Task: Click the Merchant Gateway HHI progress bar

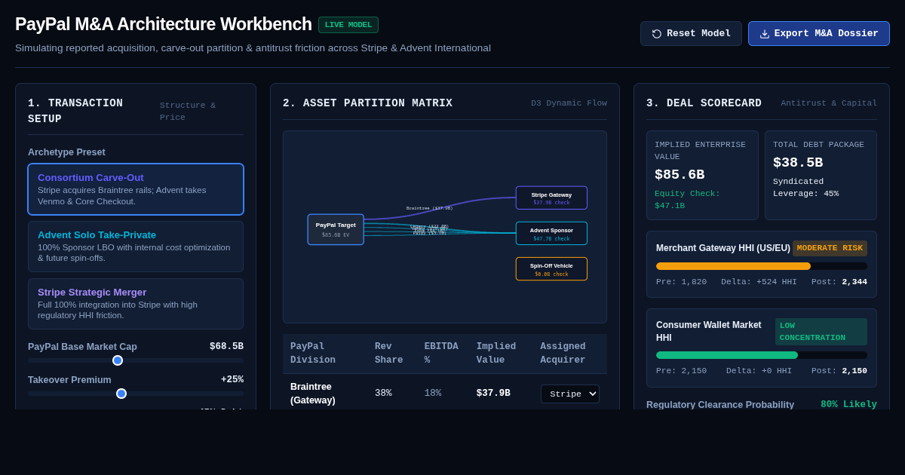Action: point(762,266)
